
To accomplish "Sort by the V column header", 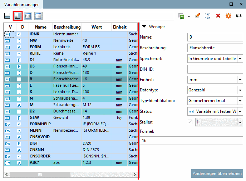I will (x=10, y=27).
